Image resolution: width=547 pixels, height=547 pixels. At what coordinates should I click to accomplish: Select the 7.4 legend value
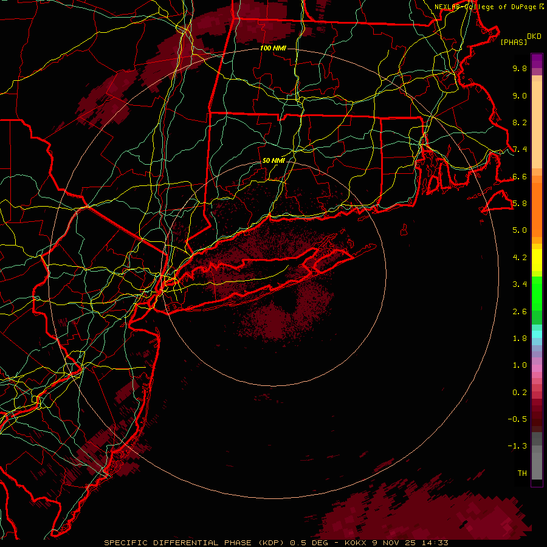pos(520,150)
